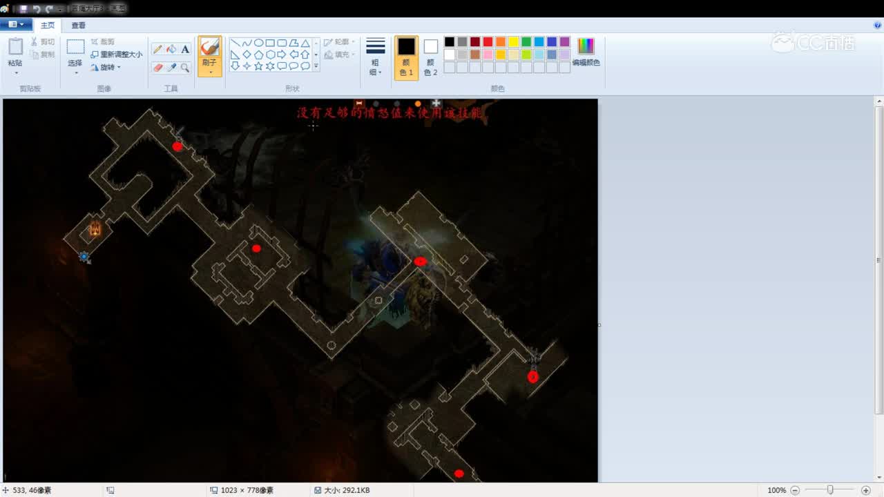Click the 大小: 292.1KB status text
The image size is (884, 497).
[347, 490]
